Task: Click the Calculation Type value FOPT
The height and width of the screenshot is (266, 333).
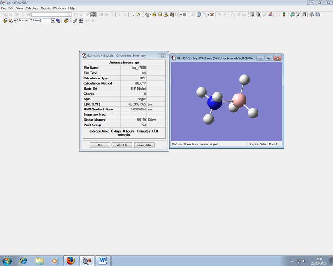Action: 142,78
